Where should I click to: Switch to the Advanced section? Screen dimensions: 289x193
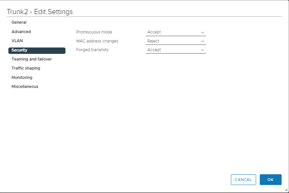21,32
